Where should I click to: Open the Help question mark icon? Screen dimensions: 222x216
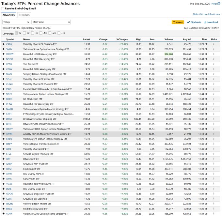219,4
